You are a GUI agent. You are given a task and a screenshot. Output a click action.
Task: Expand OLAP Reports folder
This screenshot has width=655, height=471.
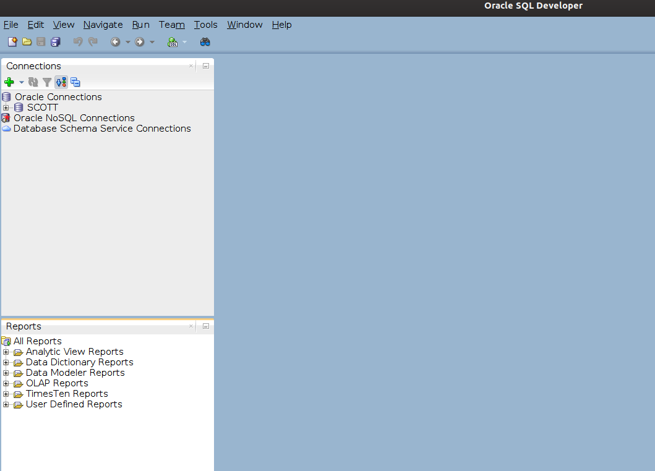[6, 383]
